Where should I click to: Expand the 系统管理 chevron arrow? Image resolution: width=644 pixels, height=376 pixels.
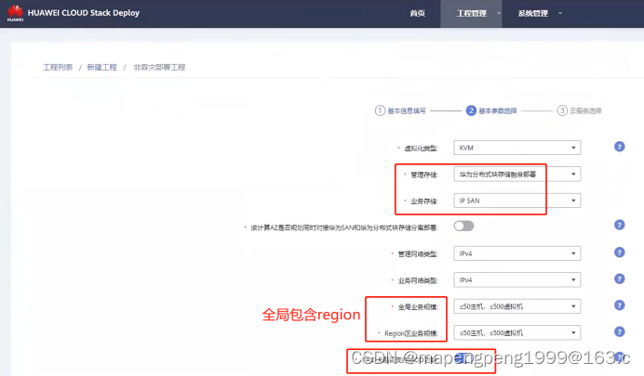[x=560, y=13]
